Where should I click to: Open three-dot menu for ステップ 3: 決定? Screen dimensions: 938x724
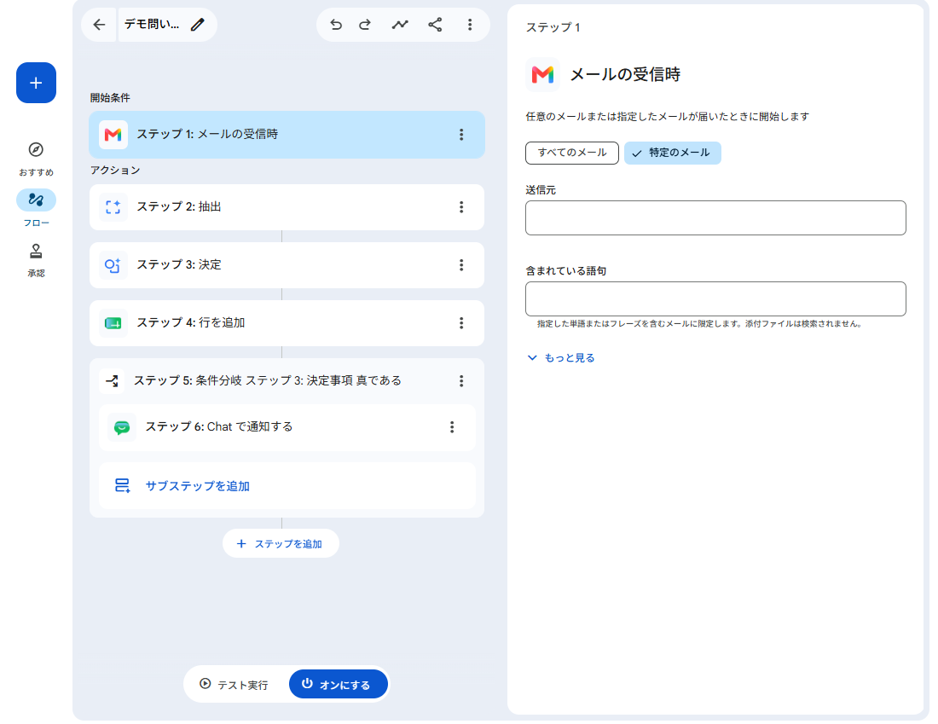[461, 265]
